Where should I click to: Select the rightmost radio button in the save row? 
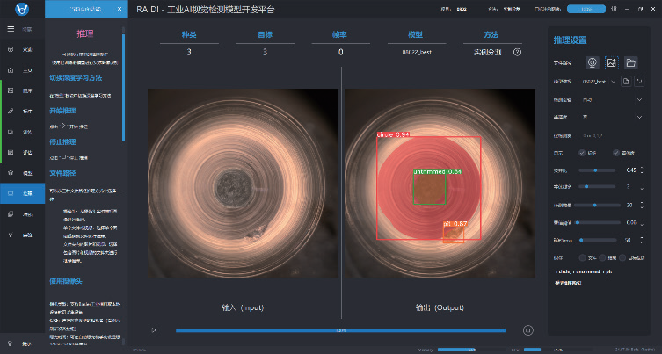coord(622,257)
